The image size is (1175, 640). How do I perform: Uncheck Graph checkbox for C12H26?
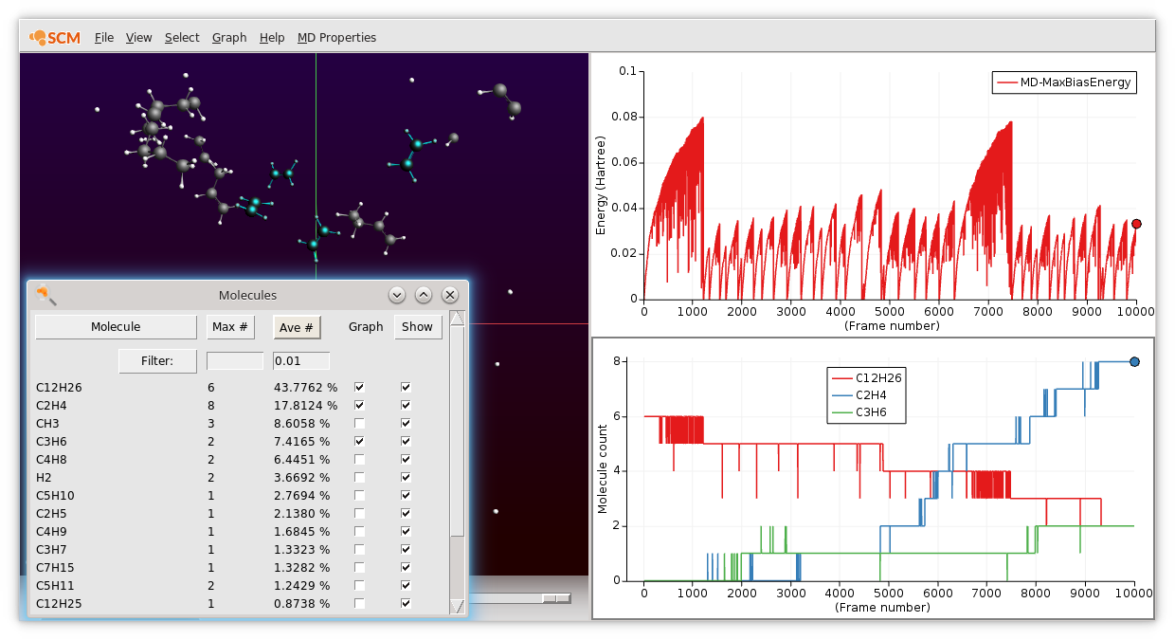[x=359, y=388]
